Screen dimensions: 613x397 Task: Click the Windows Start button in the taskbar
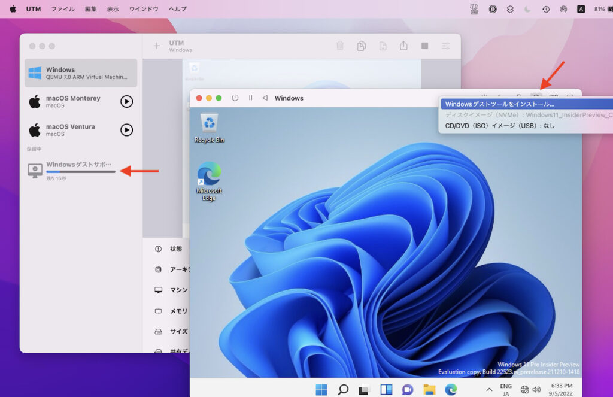pyautogui.click(x=321, y=389)
